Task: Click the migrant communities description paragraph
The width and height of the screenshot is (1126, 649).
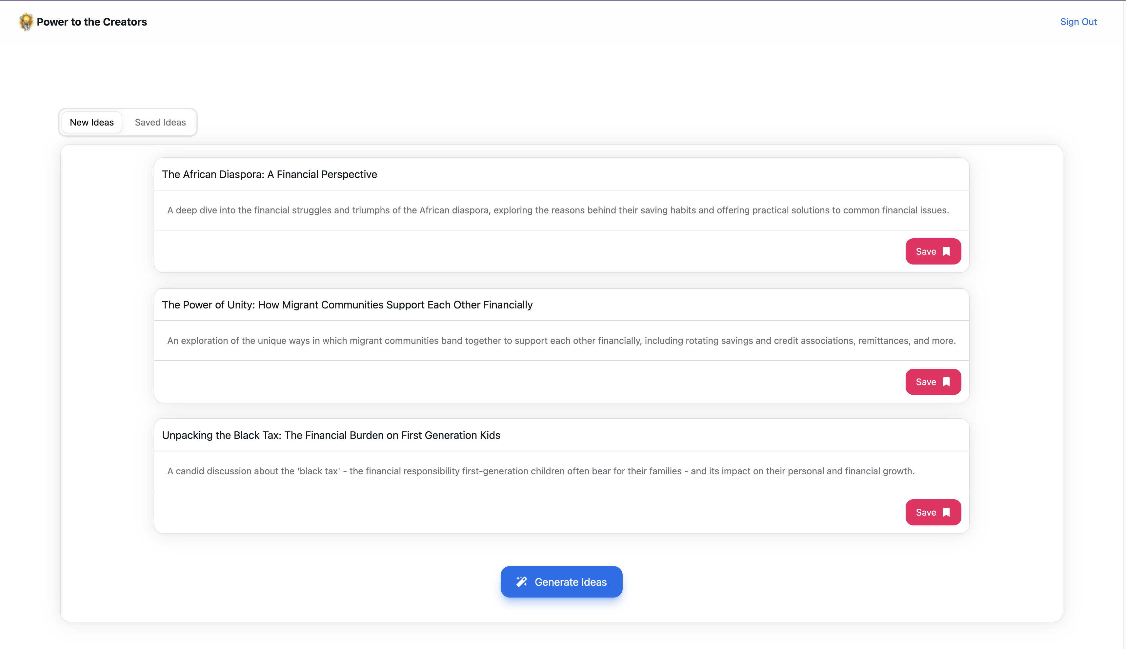Action: 561,341
